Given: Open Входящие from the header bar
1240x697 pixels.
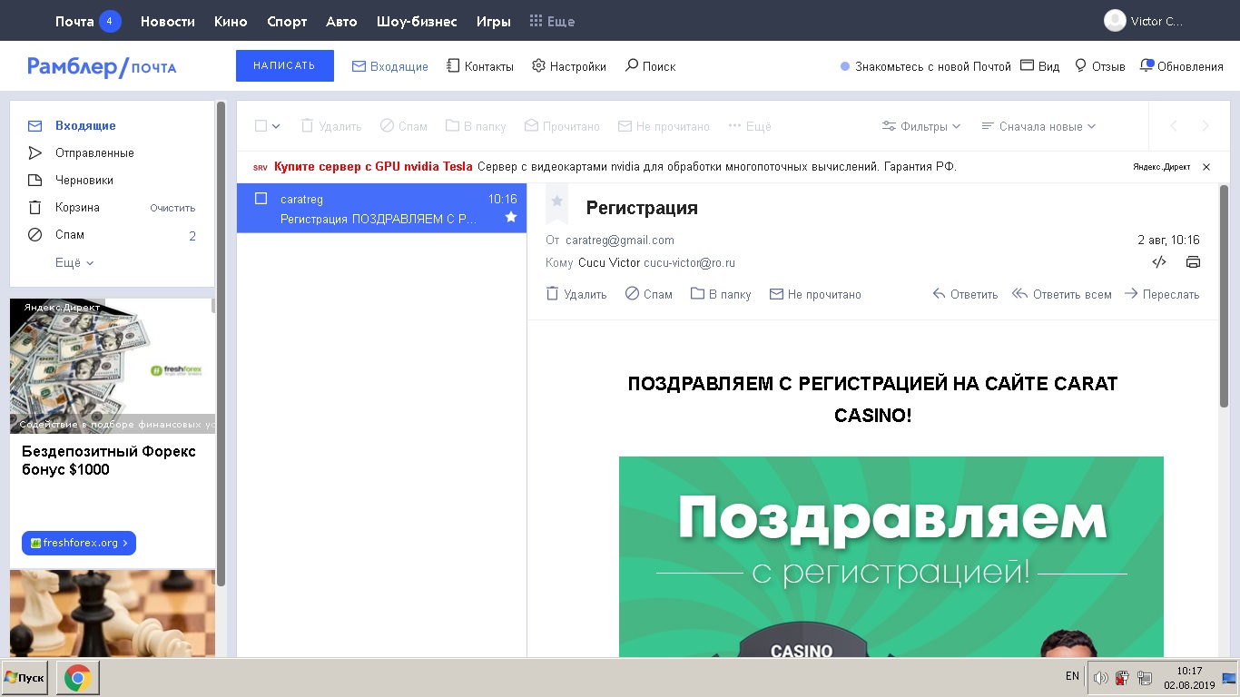Looking at the screenshot, I should (390, 66).
